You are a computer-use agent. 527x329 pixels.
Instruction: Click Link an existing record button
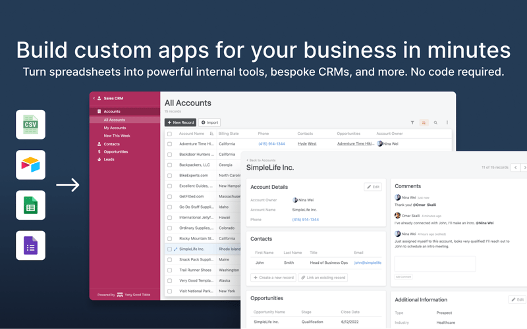tap(323, 278)
